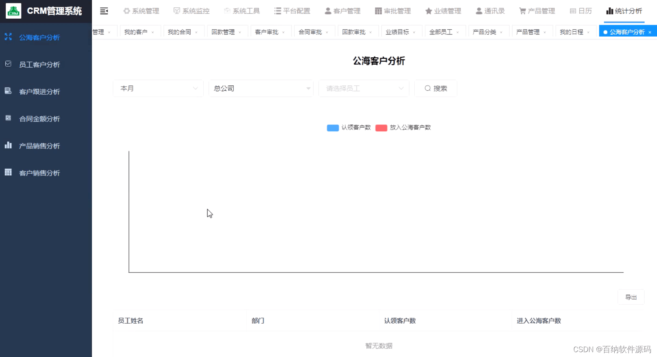Click the chevron of 本月 dropdown
The height and width of the screenshot is (357, 657).
[195, 88]
